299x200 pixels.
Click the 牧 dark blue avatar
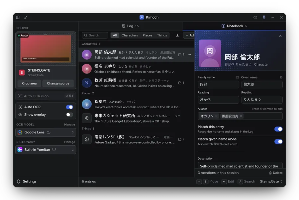click(x=87, y=83)
